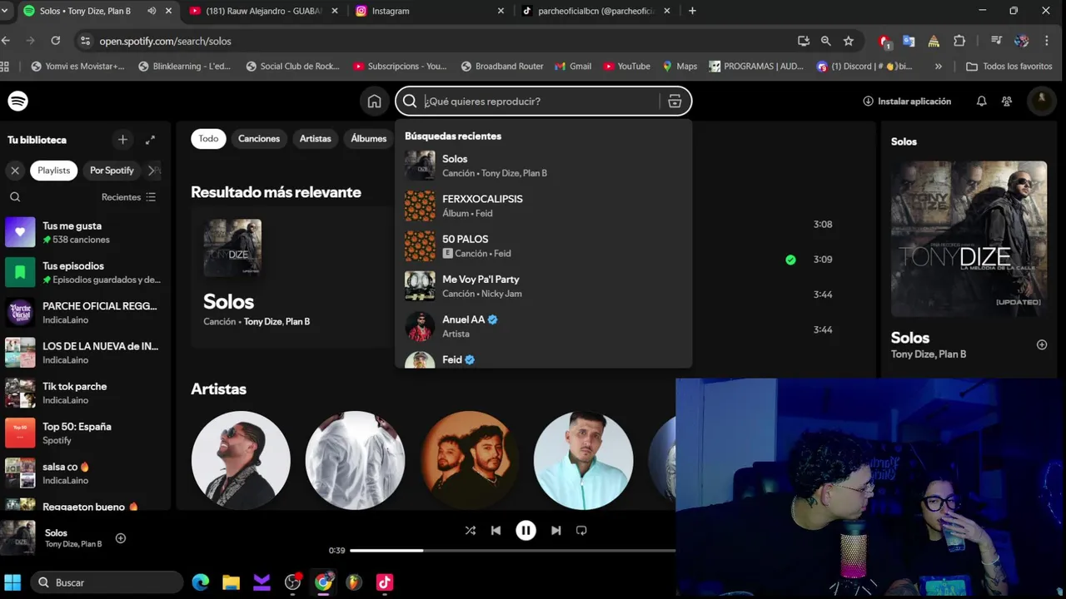The image size is (1066, 599).
Task: Open the Tik tok parche playlist
Action: [85, 393]
